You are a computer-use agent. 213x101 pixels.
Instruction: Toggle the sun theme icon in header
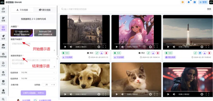pos(182,2)
